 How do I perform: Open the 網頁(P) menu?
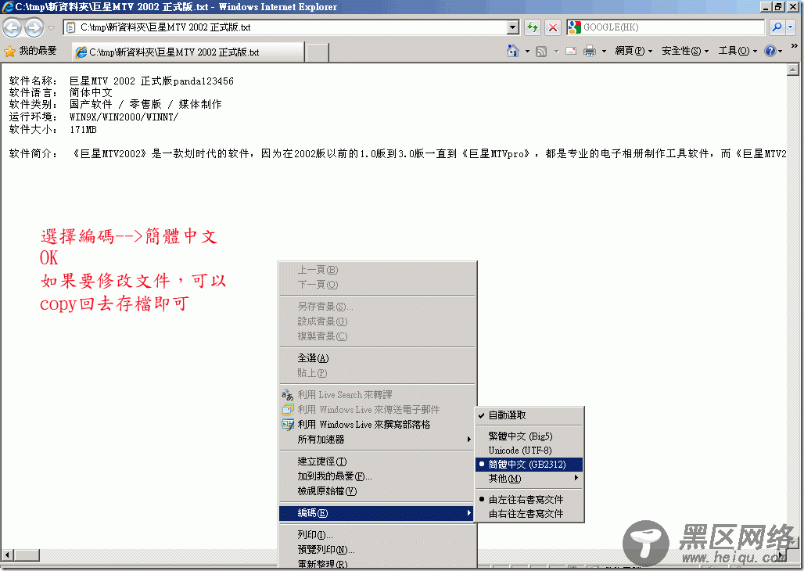(x=634, y=51)
